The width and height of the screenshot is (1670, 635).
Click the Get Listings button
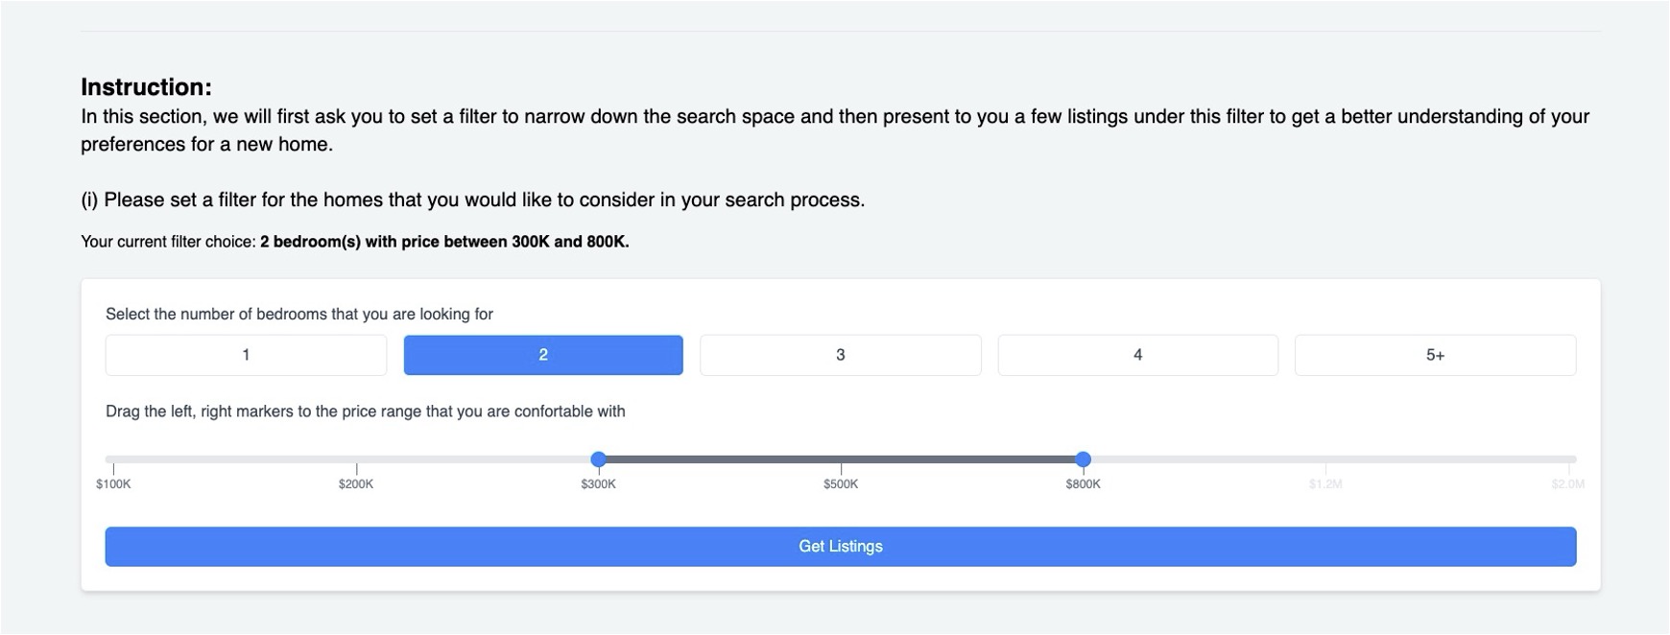(x=841, y=547)
